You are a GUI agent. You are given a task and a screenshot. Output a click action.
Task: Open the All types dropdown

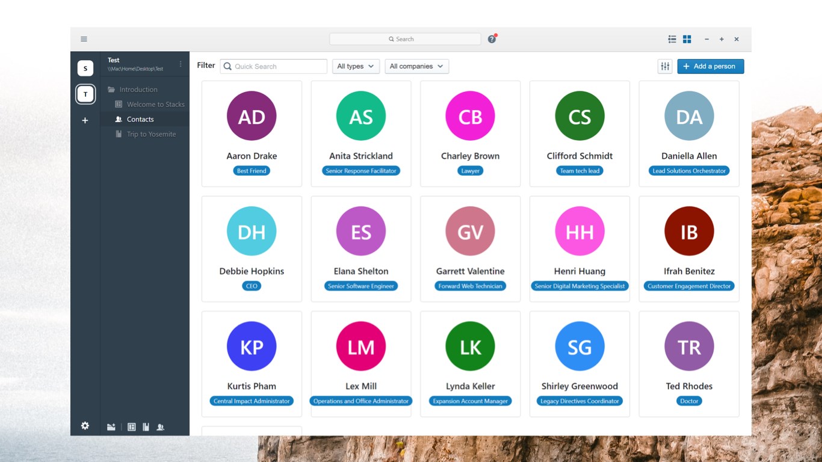click(356, 66)
